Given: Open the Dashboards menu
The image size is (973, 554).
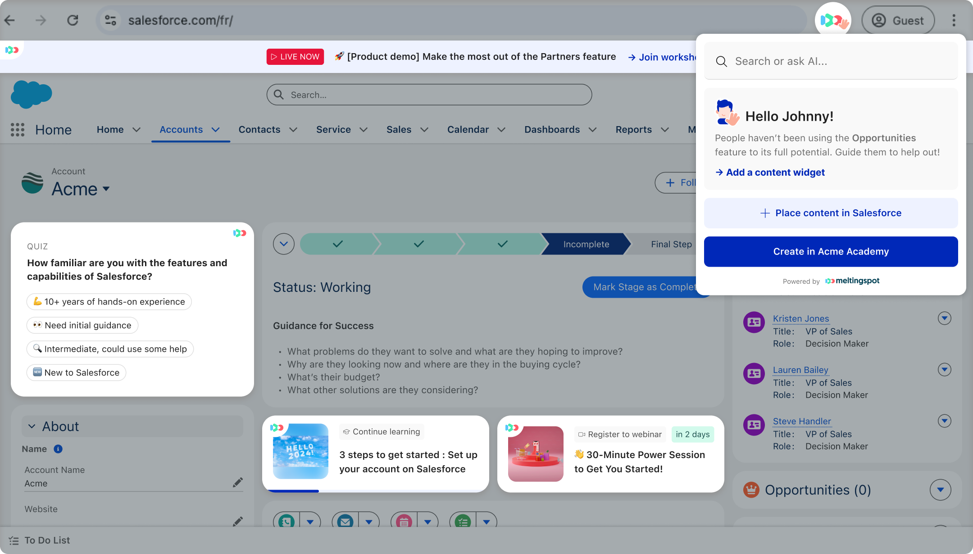Looking at the screenshot, I should pos(552,130).
